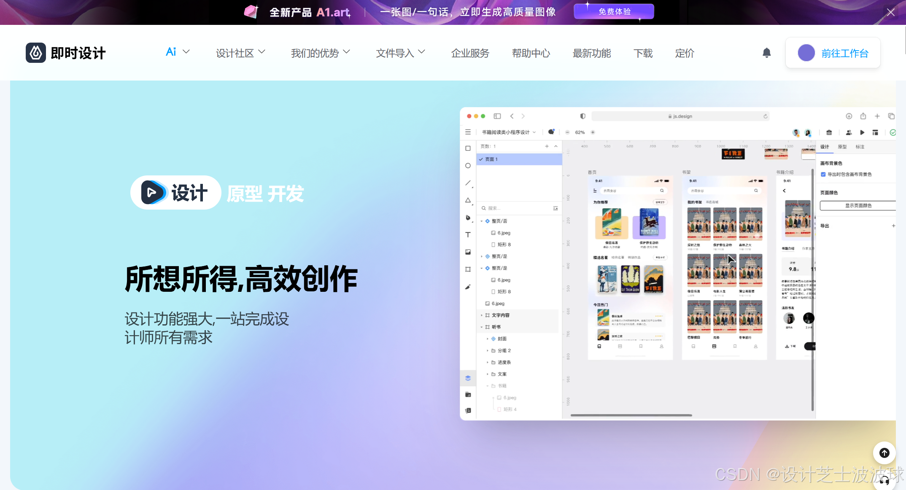Toggle 导出时包含画布背景色 checkbox
This screenshot has height=490, width=906.
click(823, 174)
